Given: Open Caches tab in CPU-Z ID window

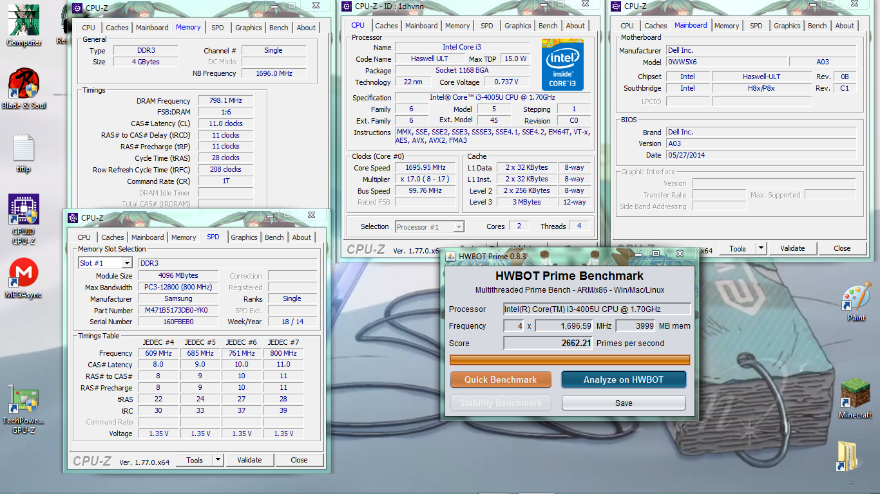Looking at the screenshot, I should click(x=387, y=26).
